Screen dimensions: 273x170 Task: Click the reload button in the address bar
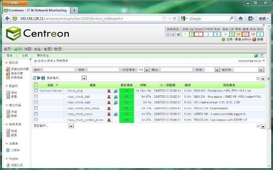174,19
